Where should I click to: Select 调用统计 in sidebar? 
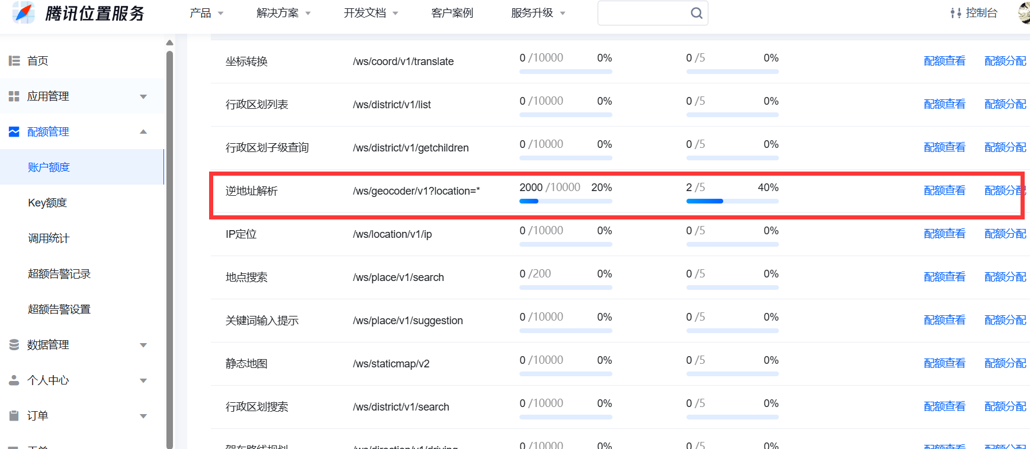(x=49, y=238)
